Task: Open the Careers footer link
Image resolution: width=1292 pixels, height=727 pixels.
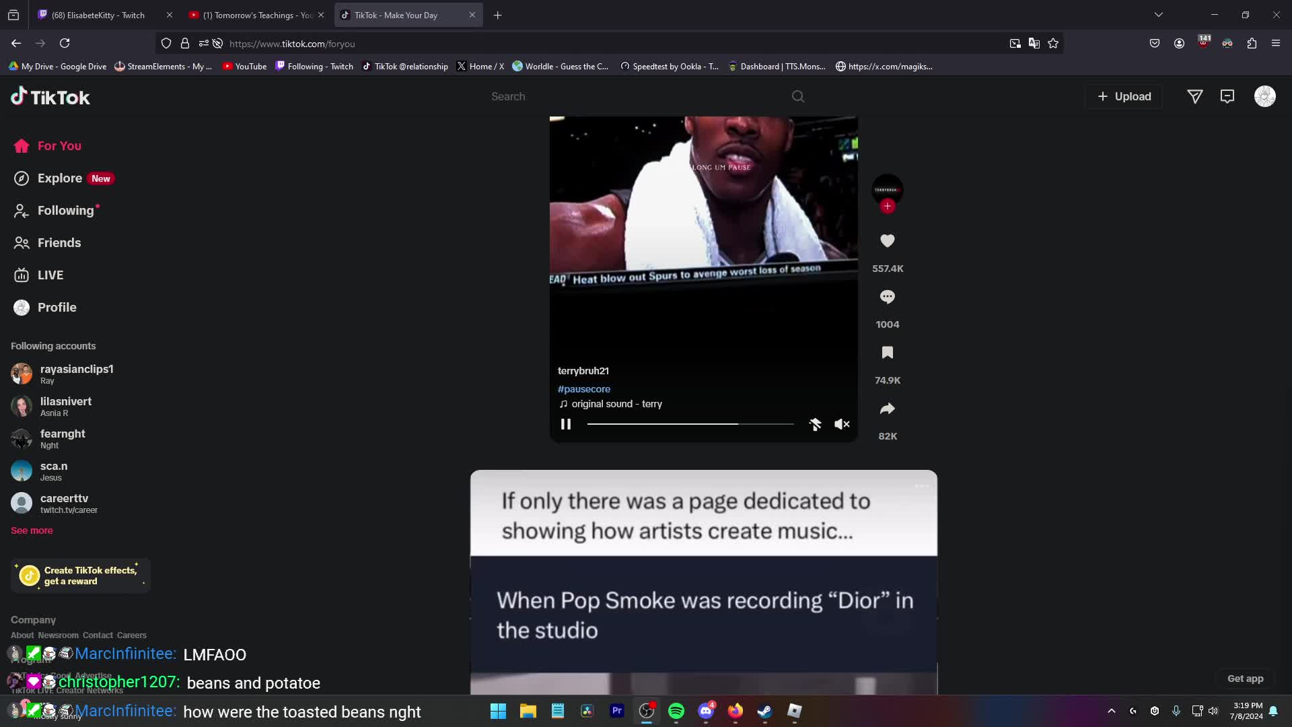Action: (131, 635)
